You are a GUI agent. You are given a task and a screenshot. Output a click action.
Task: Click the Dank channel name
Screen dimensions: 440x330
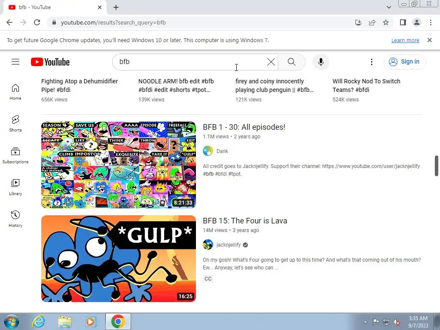222,151
